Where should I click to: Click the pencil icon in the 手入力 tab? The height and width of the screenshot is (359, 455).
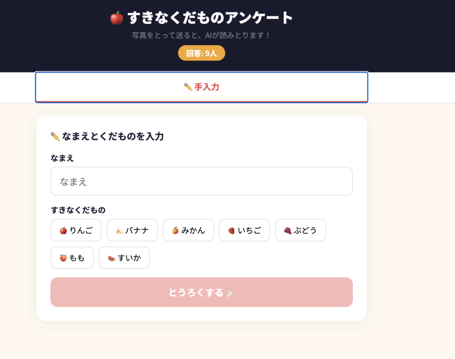pyautogui.click(x=188, y=87)
